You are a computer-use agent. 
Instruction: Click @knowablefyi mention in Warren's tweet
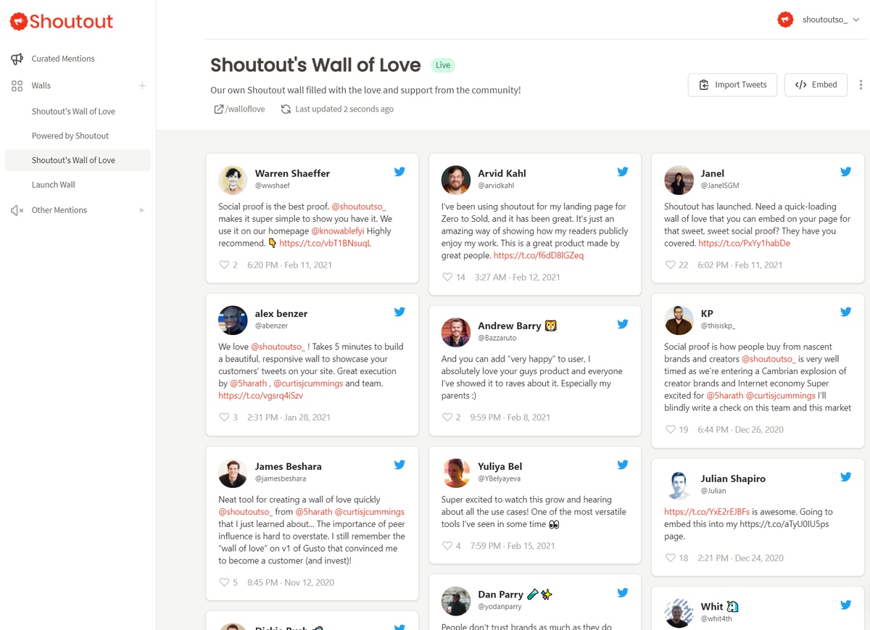point(338,231)
